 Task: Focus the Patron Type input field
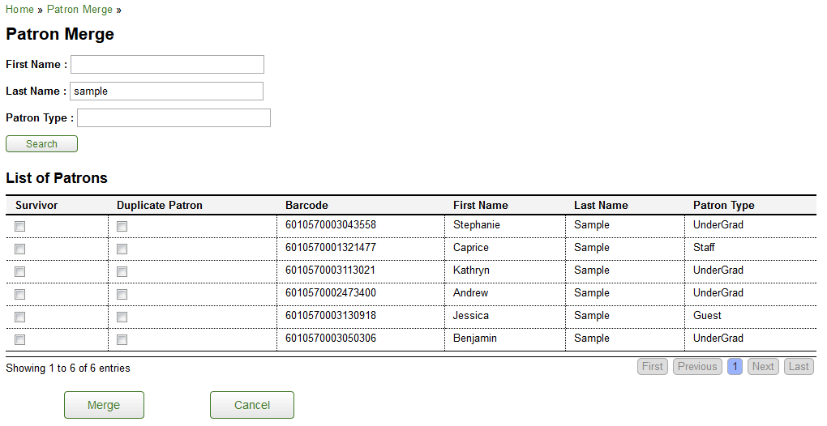point(174,118)
